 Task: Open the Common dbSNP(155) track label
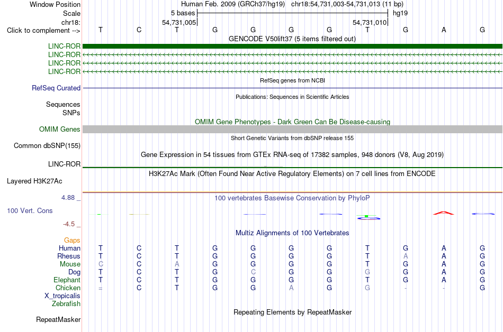[x=47, y=146]
